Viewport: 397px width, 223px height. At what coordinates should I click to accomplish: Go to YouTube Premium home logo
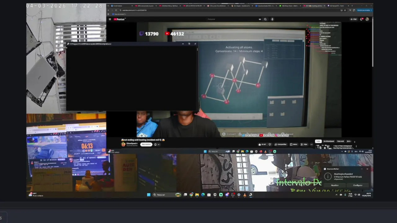point(120,19)
